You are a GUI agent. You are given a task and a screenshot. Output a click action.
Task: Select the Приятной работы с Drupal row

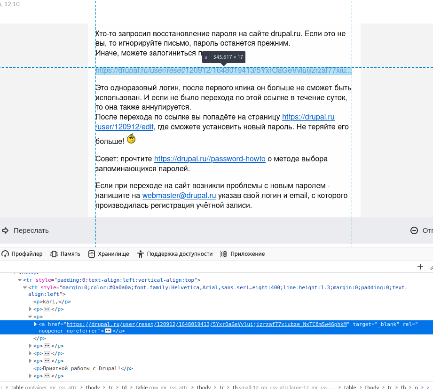[83, 369]
